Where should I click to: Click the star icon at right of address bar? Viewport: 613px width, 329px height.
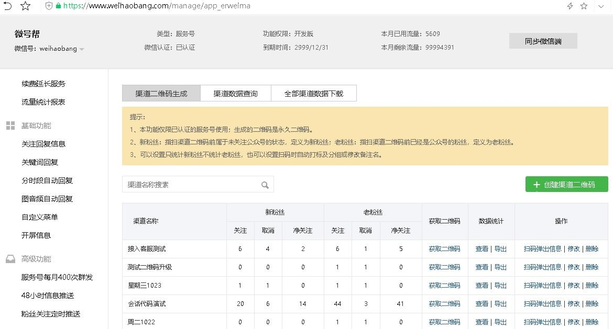584,6
